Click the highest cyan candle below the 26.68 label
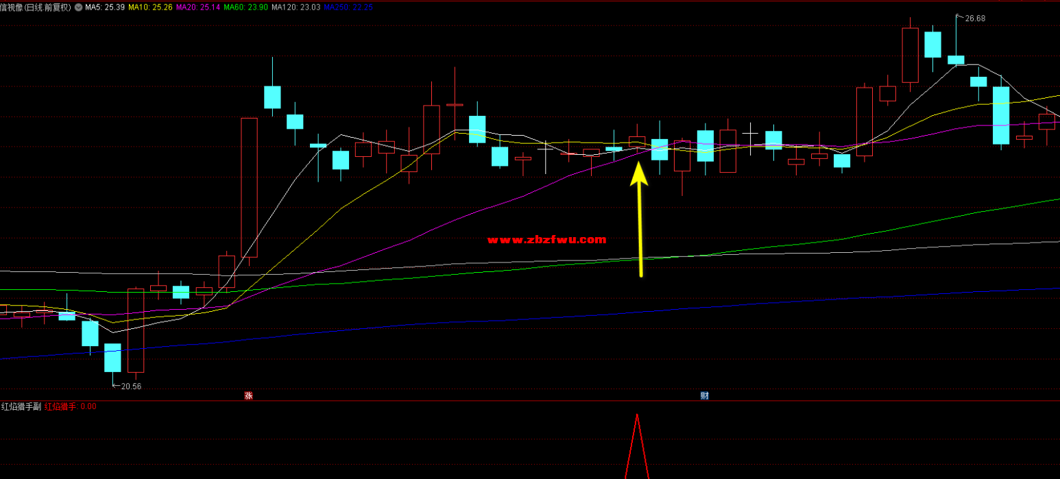This screenshot has width=1060, height=479. (956, 60)
